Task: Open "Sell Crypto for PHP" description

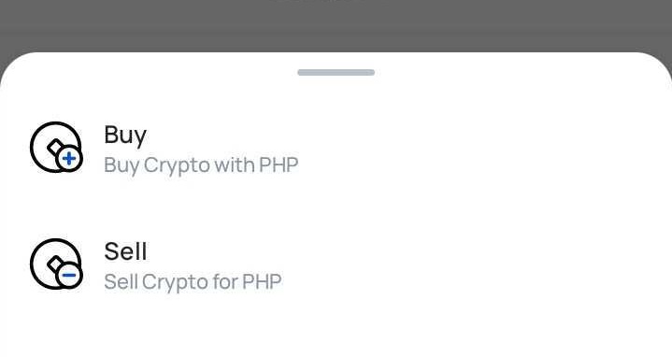Action: coord(193,282)
